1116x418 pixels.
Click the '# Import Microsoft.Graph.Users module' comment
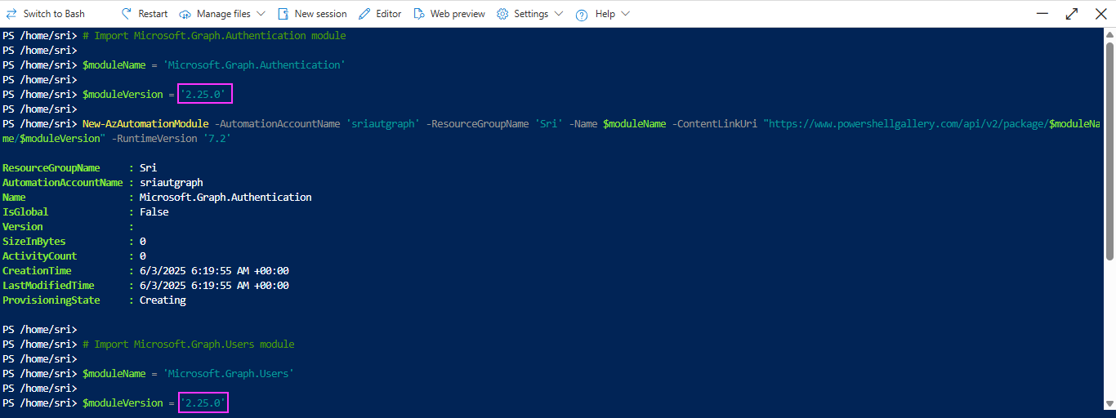pyautogui.click(x=189, y=345)
